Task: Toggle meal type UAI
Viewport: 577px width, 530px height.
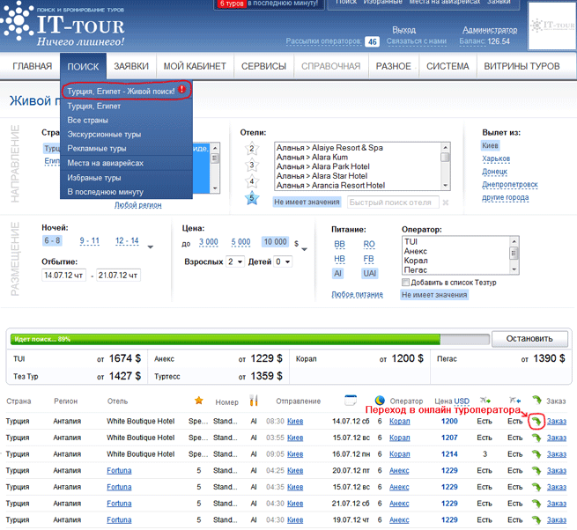Action: tap(369, 273)
